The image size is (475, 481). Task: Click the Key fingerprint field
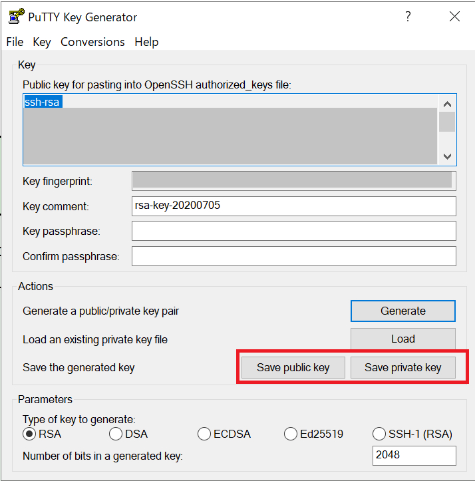point(293,181)
